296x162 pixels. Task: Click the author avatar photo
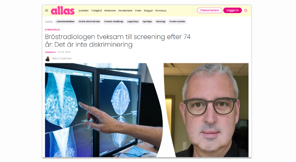pyautogui.click(x=47, y=59)
